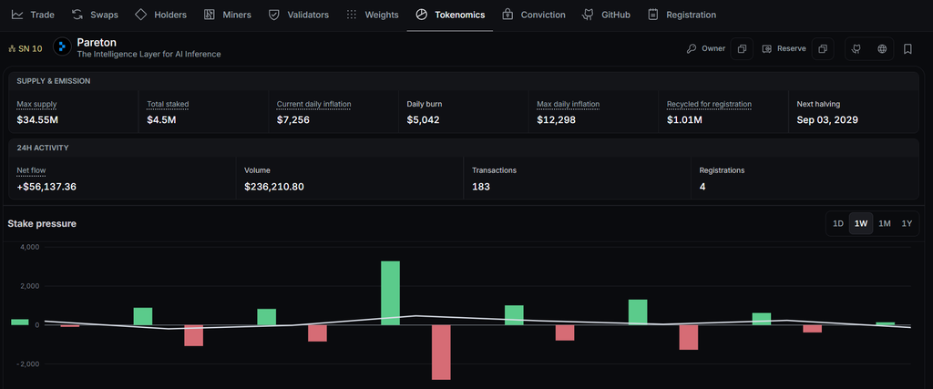Image resolution: width=933 pixels, height=389 pixels.
Task: Copy the Reserve address
Action: (x=823, y=49)
